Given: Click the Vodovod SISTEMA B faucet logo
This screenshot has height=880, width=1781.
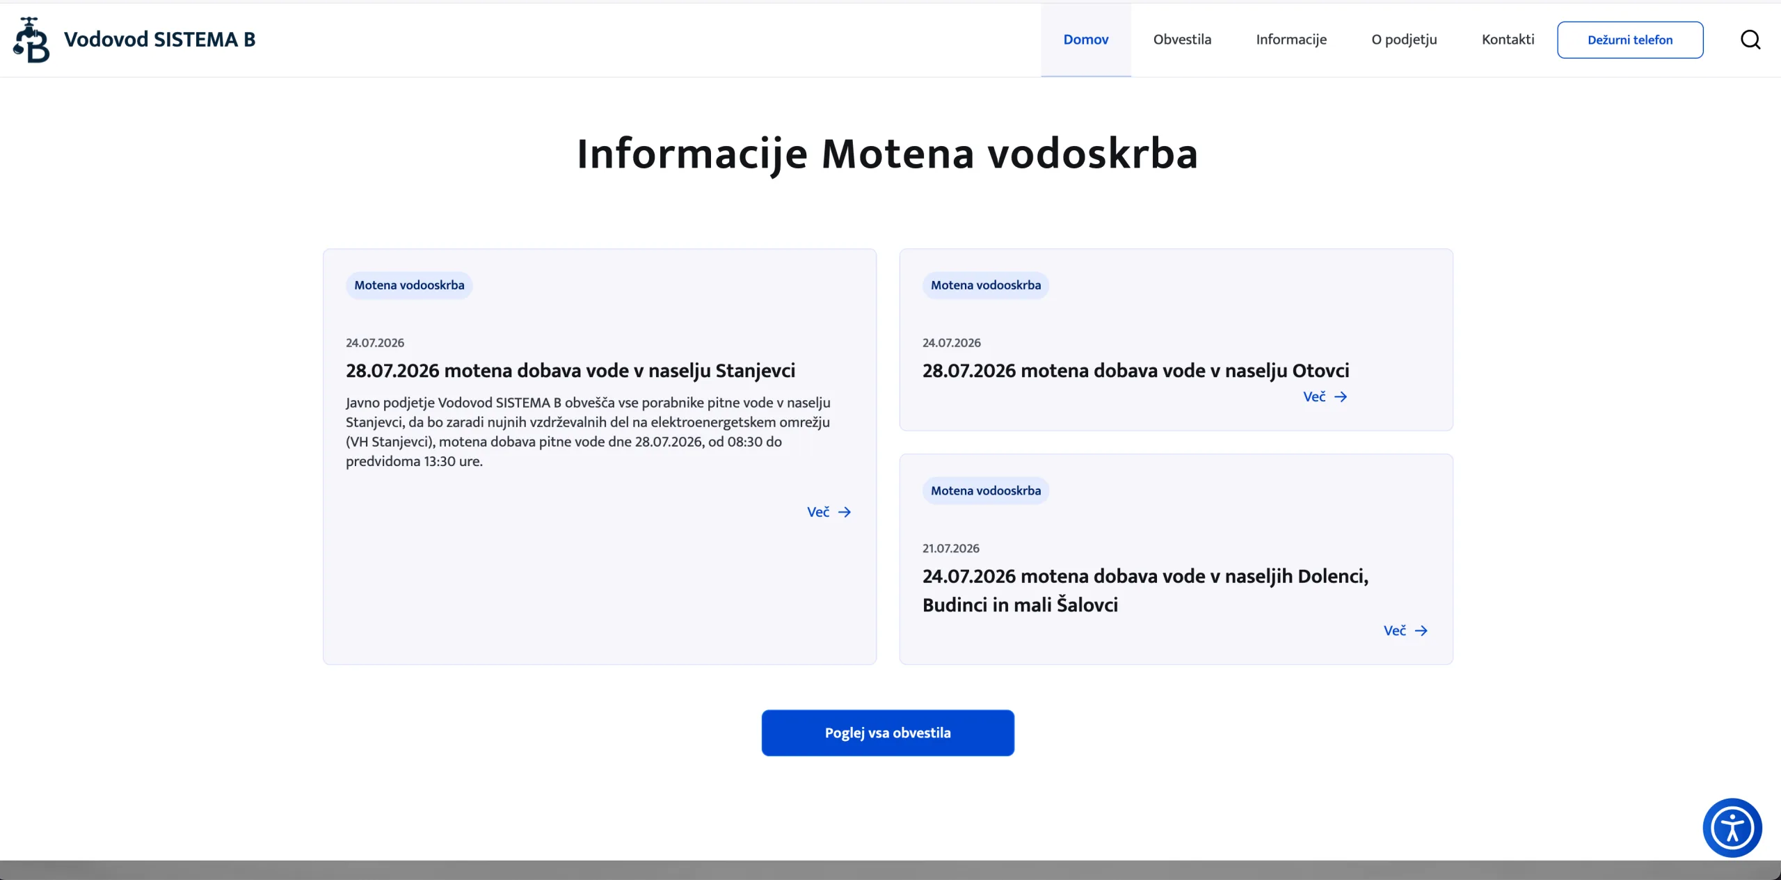Looking at the screenshot, I should pos(31,40).
